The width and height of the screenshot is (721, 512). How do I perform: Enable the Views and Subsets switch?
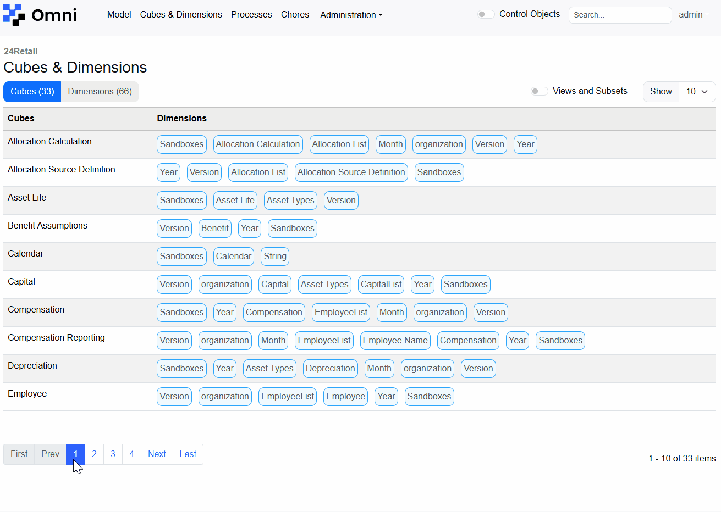[x=539, y=91]
